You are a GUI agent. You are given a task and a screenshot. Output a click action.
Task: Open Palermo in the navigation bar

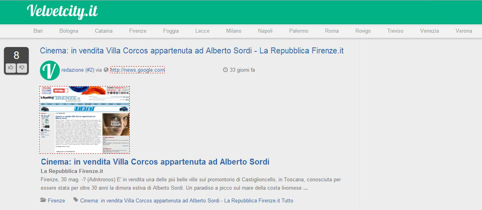[x=299, y=31]
